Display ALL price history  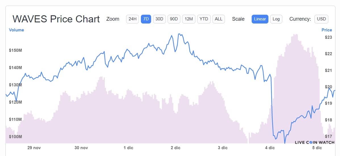pyautogui.click(x=219, y=19)
